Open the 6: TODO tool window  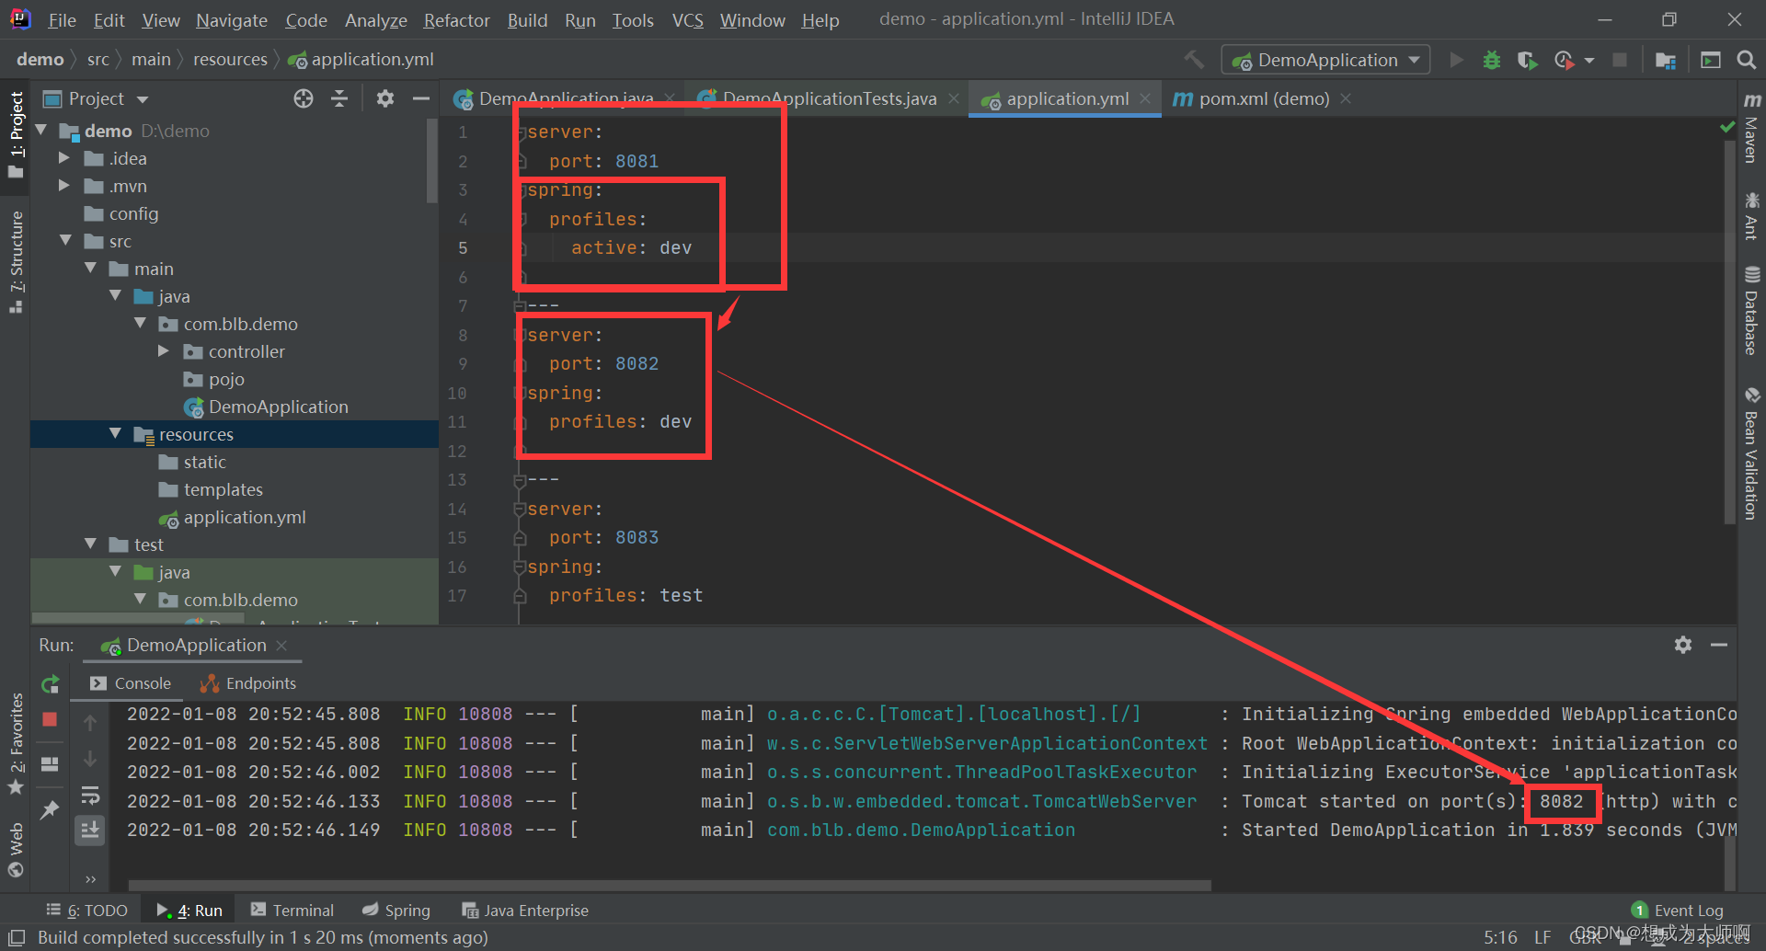[x=87, y=911]
